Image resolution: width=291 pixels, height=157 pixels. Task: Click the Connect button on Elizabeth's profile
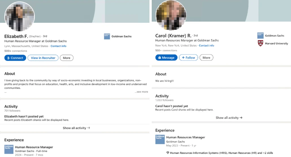[15, 58]
